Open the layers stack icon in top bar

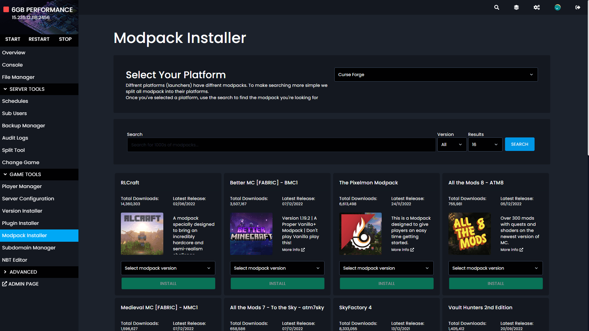pos(516,7)
